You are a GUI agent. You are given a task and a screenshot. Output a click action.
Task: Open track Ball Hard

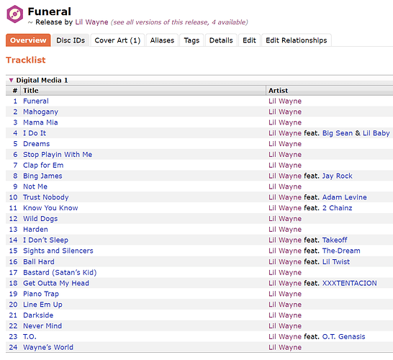tap(39, 262)
